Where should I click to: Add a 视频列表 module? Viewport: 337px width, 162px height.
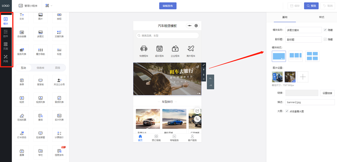click(x=40, y=100)
